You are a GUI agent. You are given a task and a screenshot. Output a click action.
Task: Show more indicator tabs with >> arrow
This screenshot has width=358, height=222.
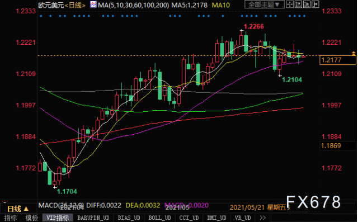click(x=262, y=218)
